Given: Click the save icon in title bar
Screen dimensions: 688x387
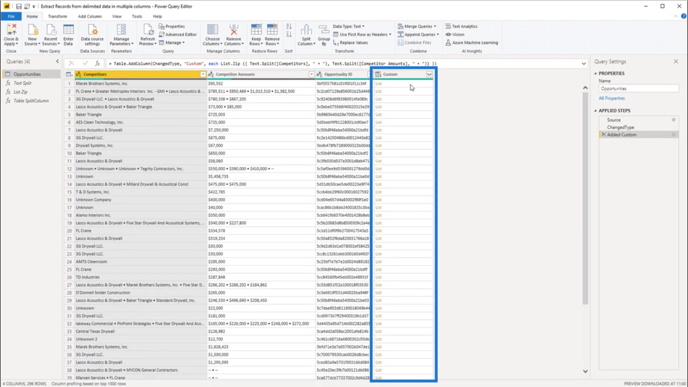Looking at the screenshot, I should (18, 6).
